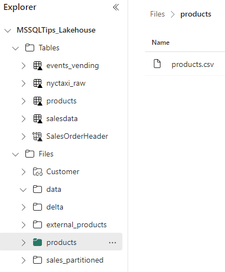This screenshot has height=272, width=225.
Task: Select the data folder name
Action: [53, 190]
